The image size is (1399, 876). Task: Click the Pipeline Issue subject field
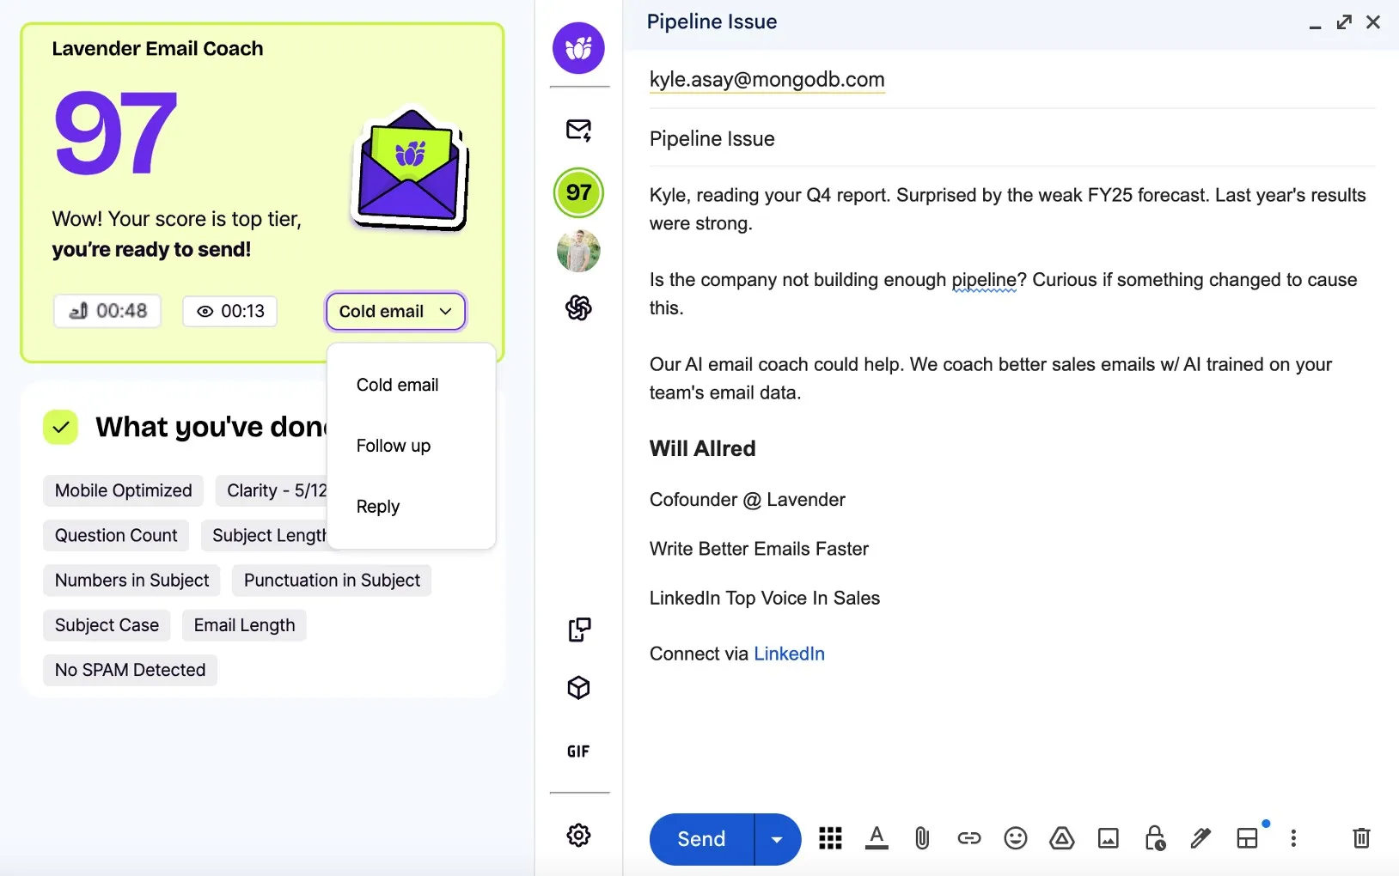pyautogui.click(x=1011, y=138)
